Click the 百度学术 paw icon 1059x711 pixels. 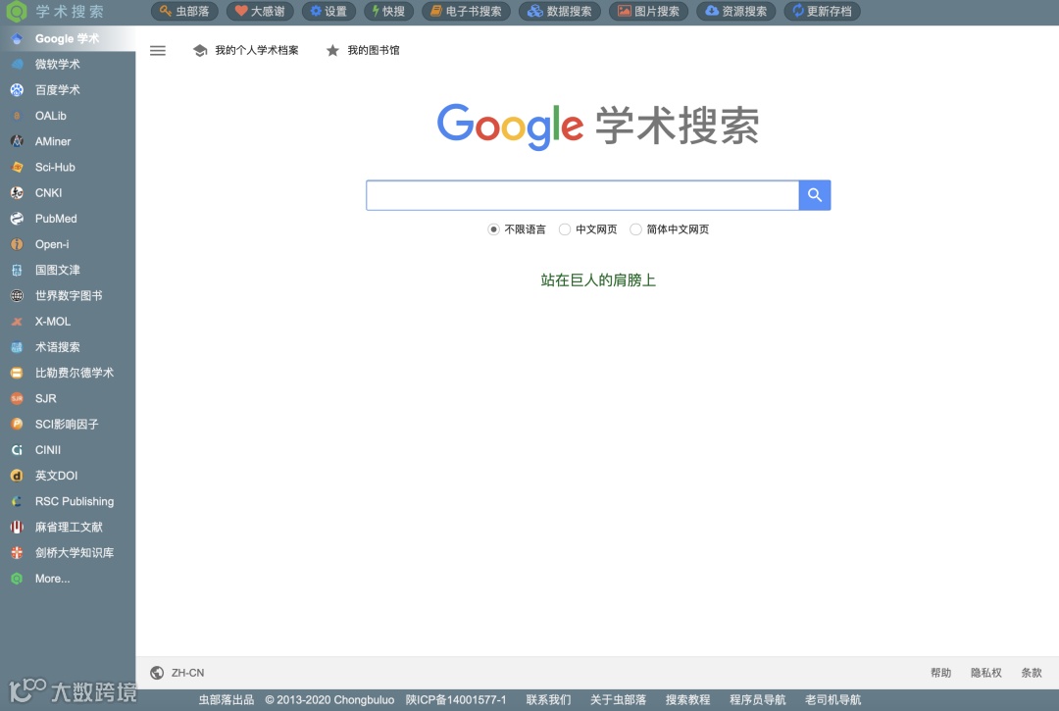pyautogui.click(x=17, y=90)
